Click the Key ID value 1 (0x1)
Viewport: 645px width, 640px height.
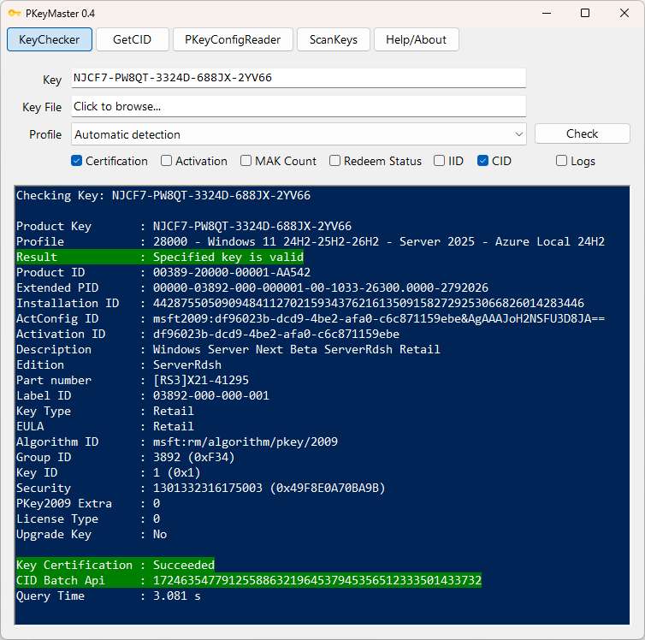click(176, 472)
